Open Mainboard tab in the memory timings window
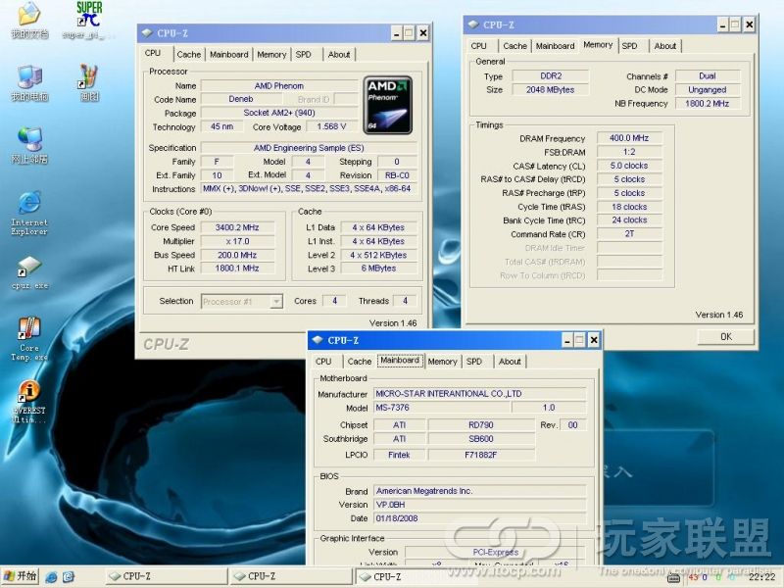The height and width of the screenshot is (588, 784). click(555, 46)
